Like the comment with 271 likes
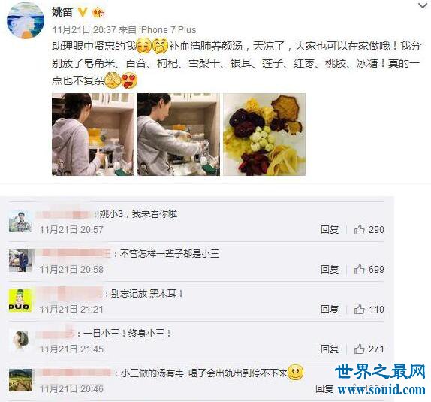 360,349
